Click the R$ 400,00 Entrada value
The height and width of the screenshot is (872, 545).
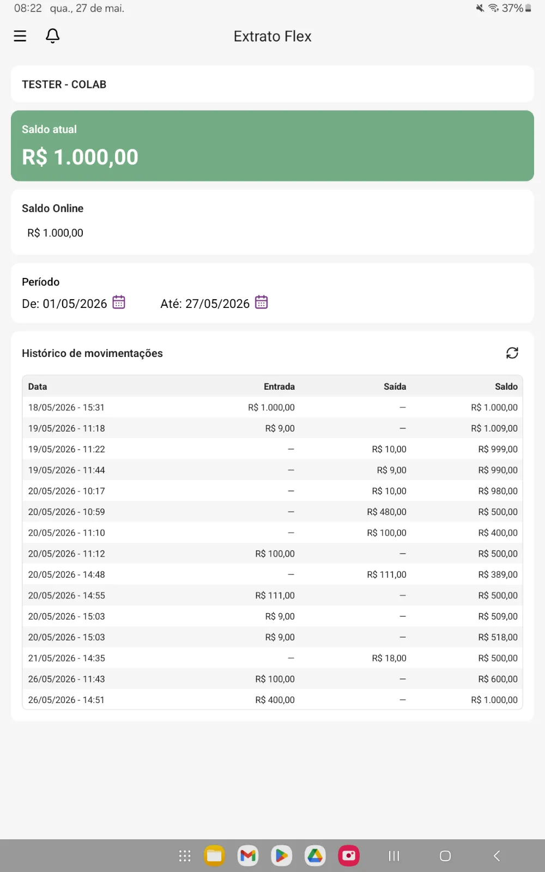[275, 700]
